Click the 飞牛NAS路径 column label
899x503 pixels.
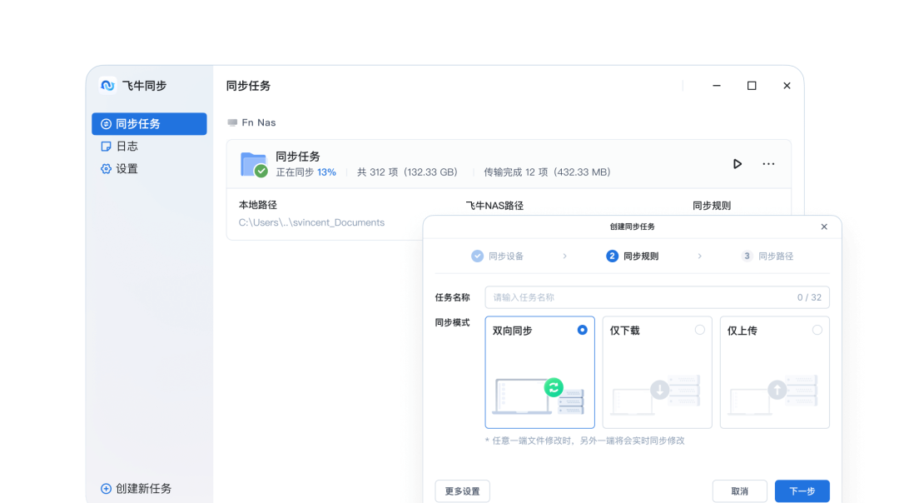[494, 206]
